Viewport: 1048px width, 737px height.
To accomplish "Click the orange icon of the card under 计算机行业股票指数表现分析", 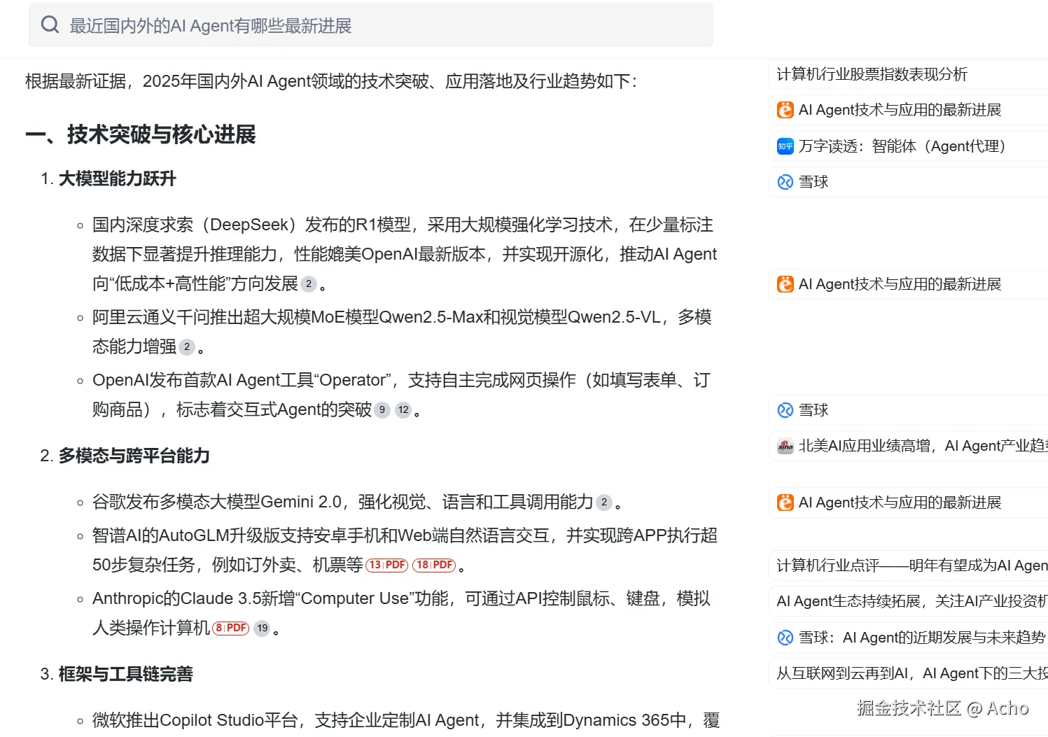I will tap(785, 110).
